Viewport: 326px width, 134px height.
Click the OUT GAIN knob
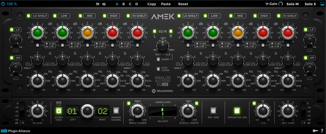point(287,111)
